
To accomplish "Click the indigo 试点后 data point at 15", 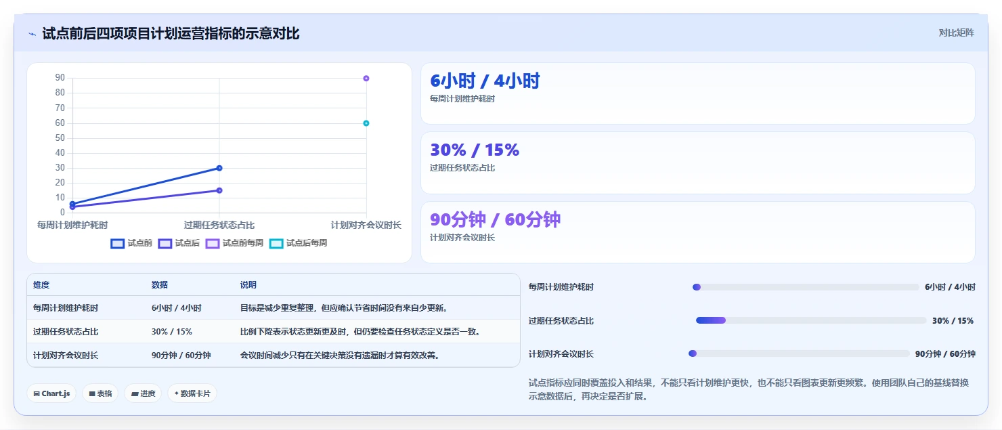I will [219, 190].
